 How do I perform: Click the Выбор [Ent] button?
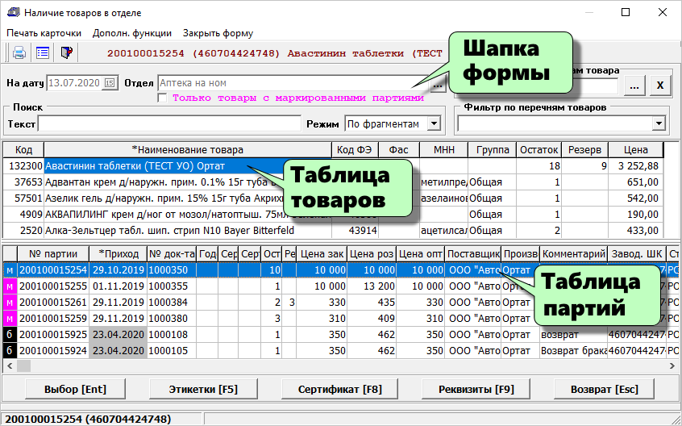click(75, 389)
